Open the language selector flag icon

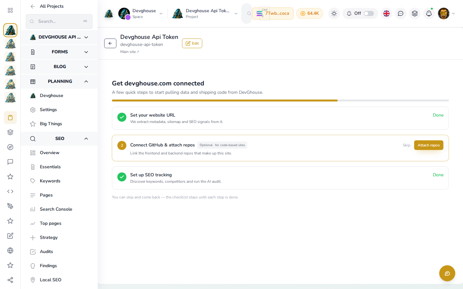click(386, 13)
